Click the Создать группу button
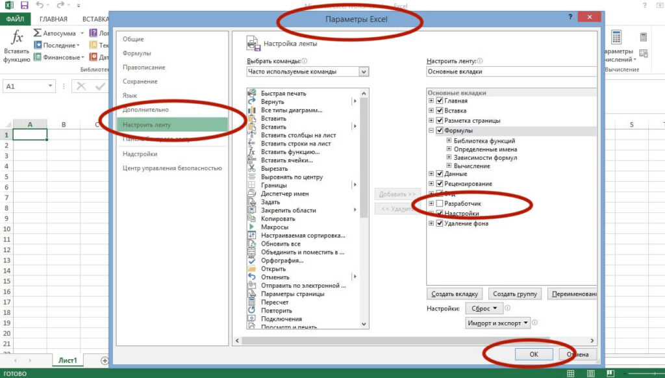This screenshot has height=378, width=665. tap(515, 294)
